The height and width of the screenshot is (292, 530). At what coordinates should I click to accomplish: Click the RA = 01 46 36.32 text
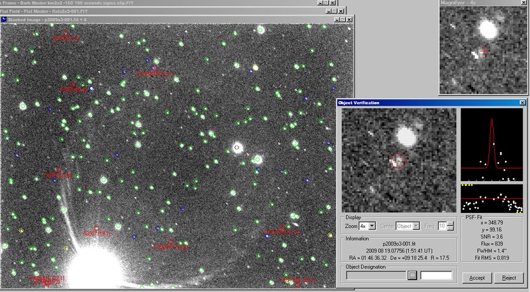[368, 257]
